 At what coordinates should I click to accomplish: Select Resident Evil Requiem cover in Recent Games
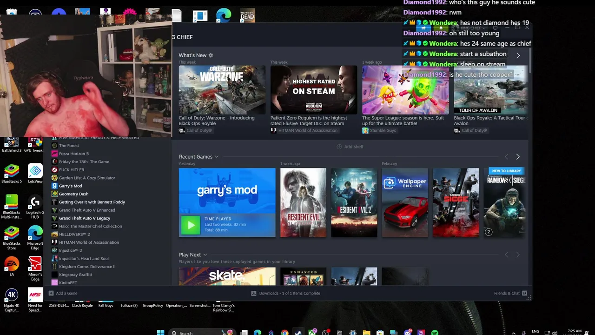[303, 202]
